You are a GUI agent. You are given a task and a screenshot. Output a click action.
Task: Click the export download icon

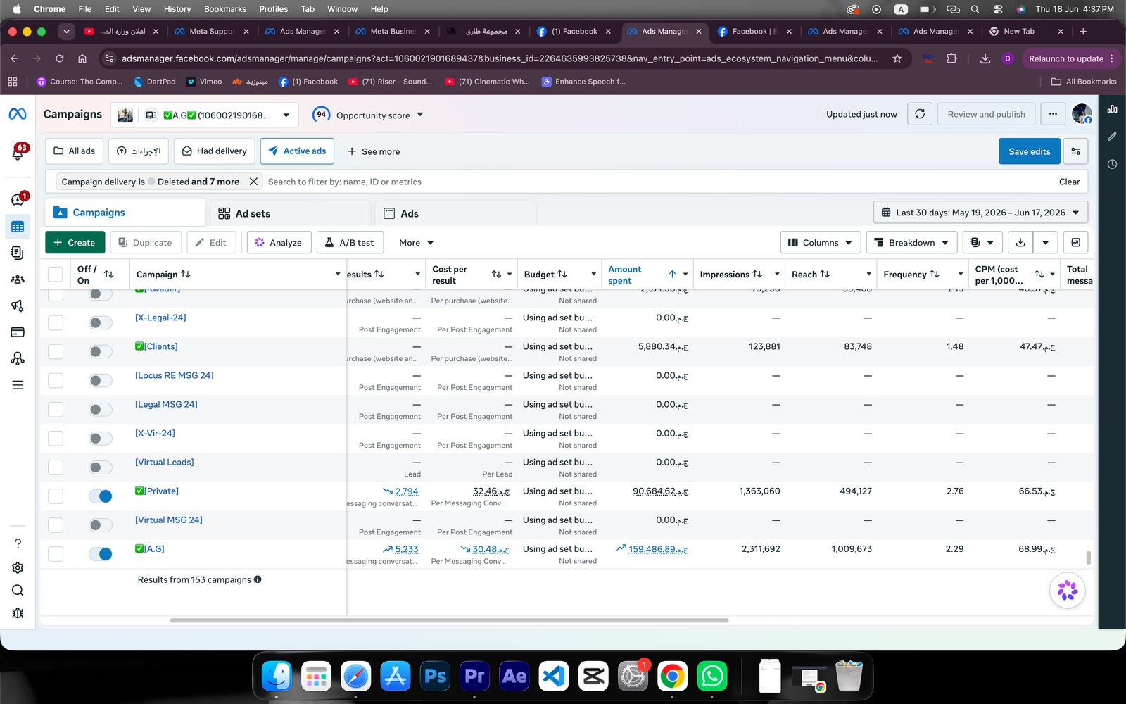[x=1020, y=242]
